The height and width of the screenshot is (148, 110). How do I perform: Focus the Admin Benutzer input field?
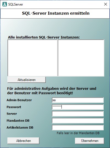click(x=78, y=100)
